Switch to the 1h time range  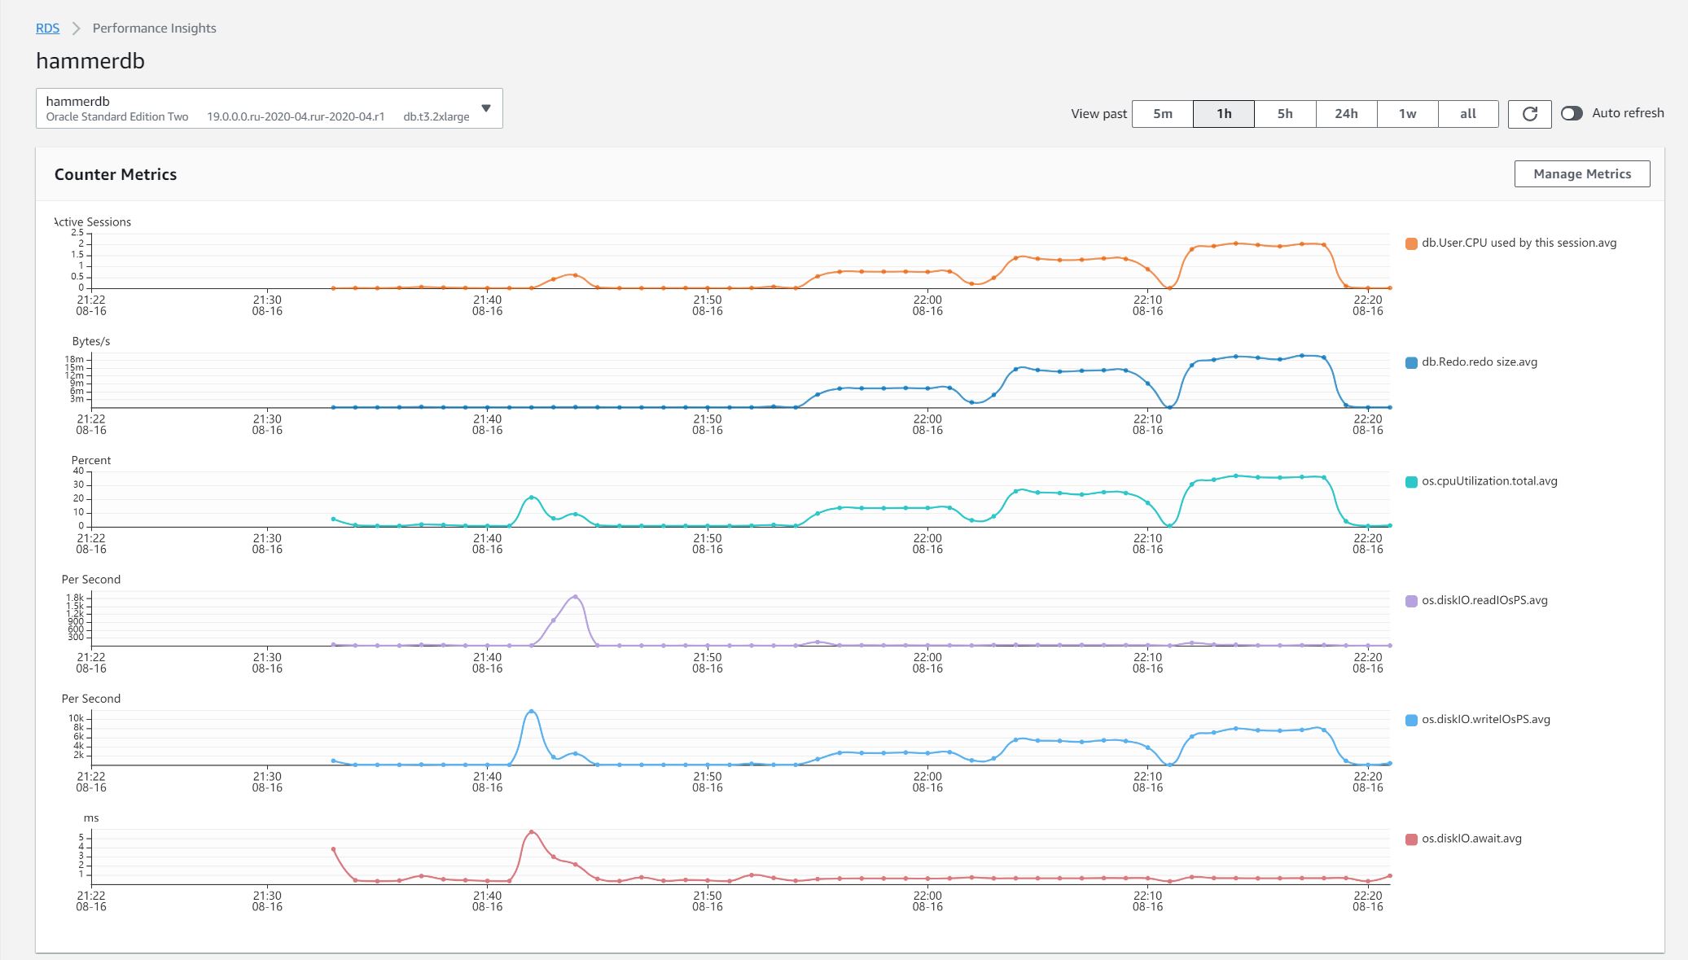pyautogui.click(x=1223, y=113)
